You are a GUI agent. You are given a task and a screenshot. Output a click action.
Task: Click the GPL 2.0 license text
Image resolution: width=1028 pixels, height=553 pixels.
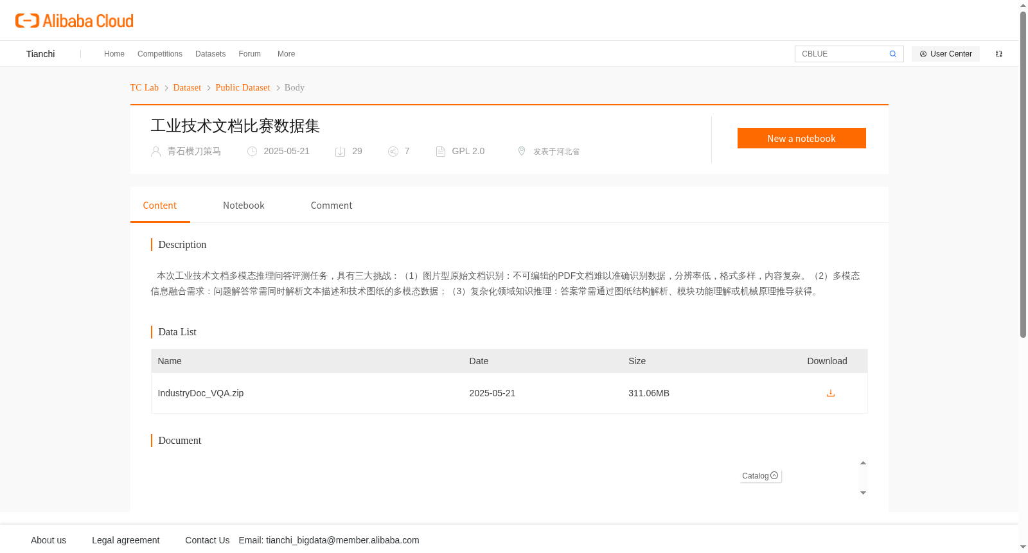pos(468,152)
